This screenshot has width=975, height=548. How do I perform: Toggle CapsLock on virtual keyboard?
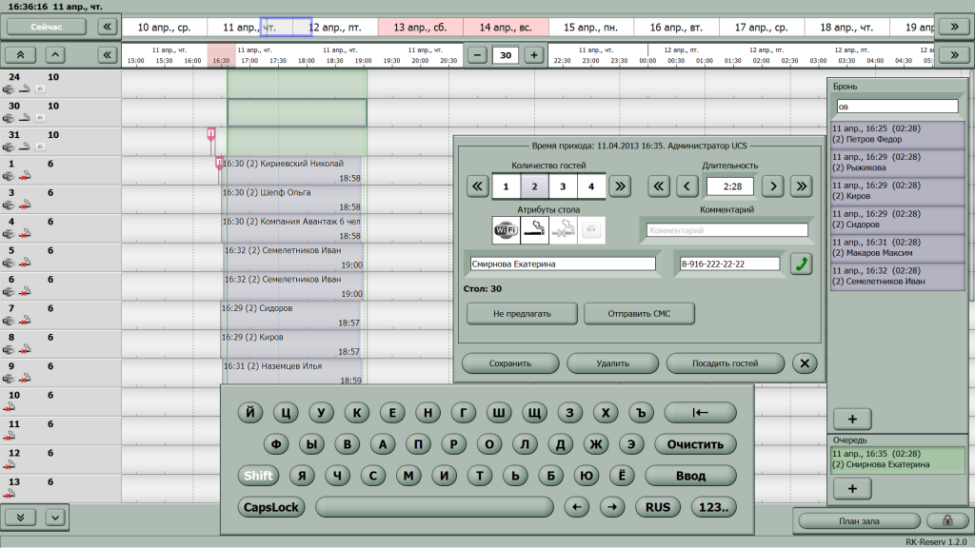pos(271,507)
